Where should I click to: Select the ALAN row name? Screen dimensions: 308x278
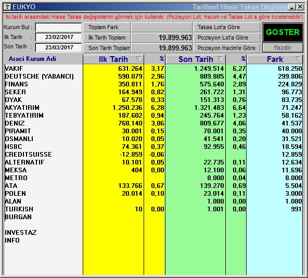tap(13, 201)
